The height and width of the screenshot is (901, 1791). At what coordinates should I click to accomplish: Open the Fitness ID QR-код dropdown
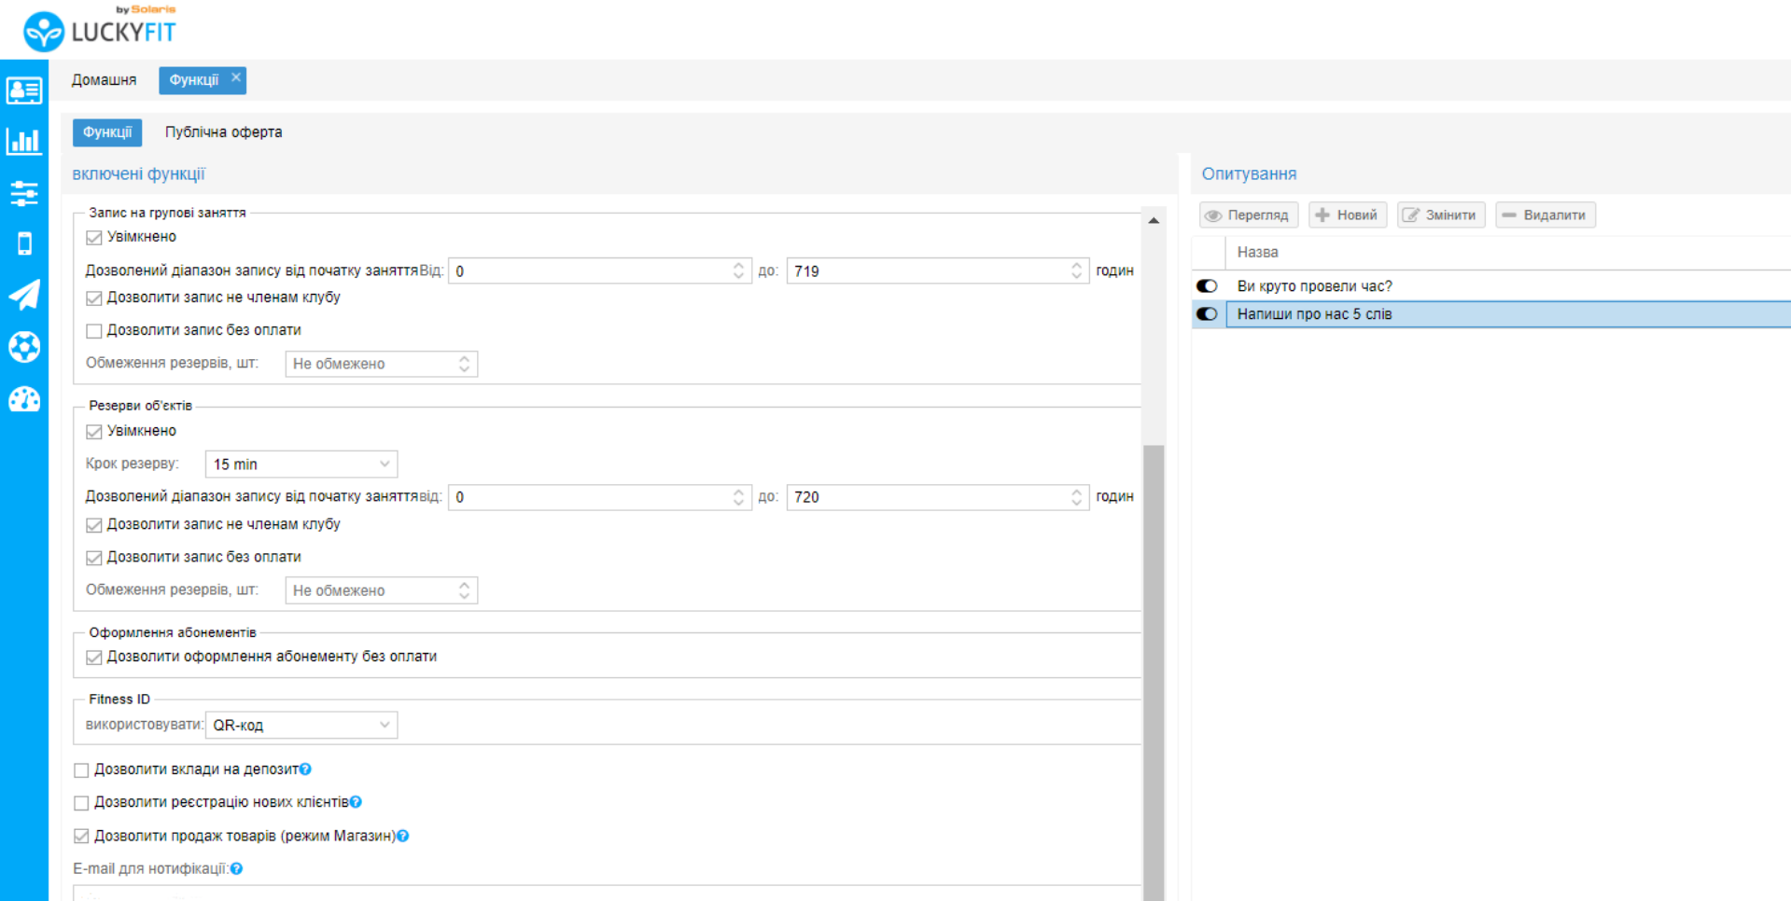[x=301, y=725]
